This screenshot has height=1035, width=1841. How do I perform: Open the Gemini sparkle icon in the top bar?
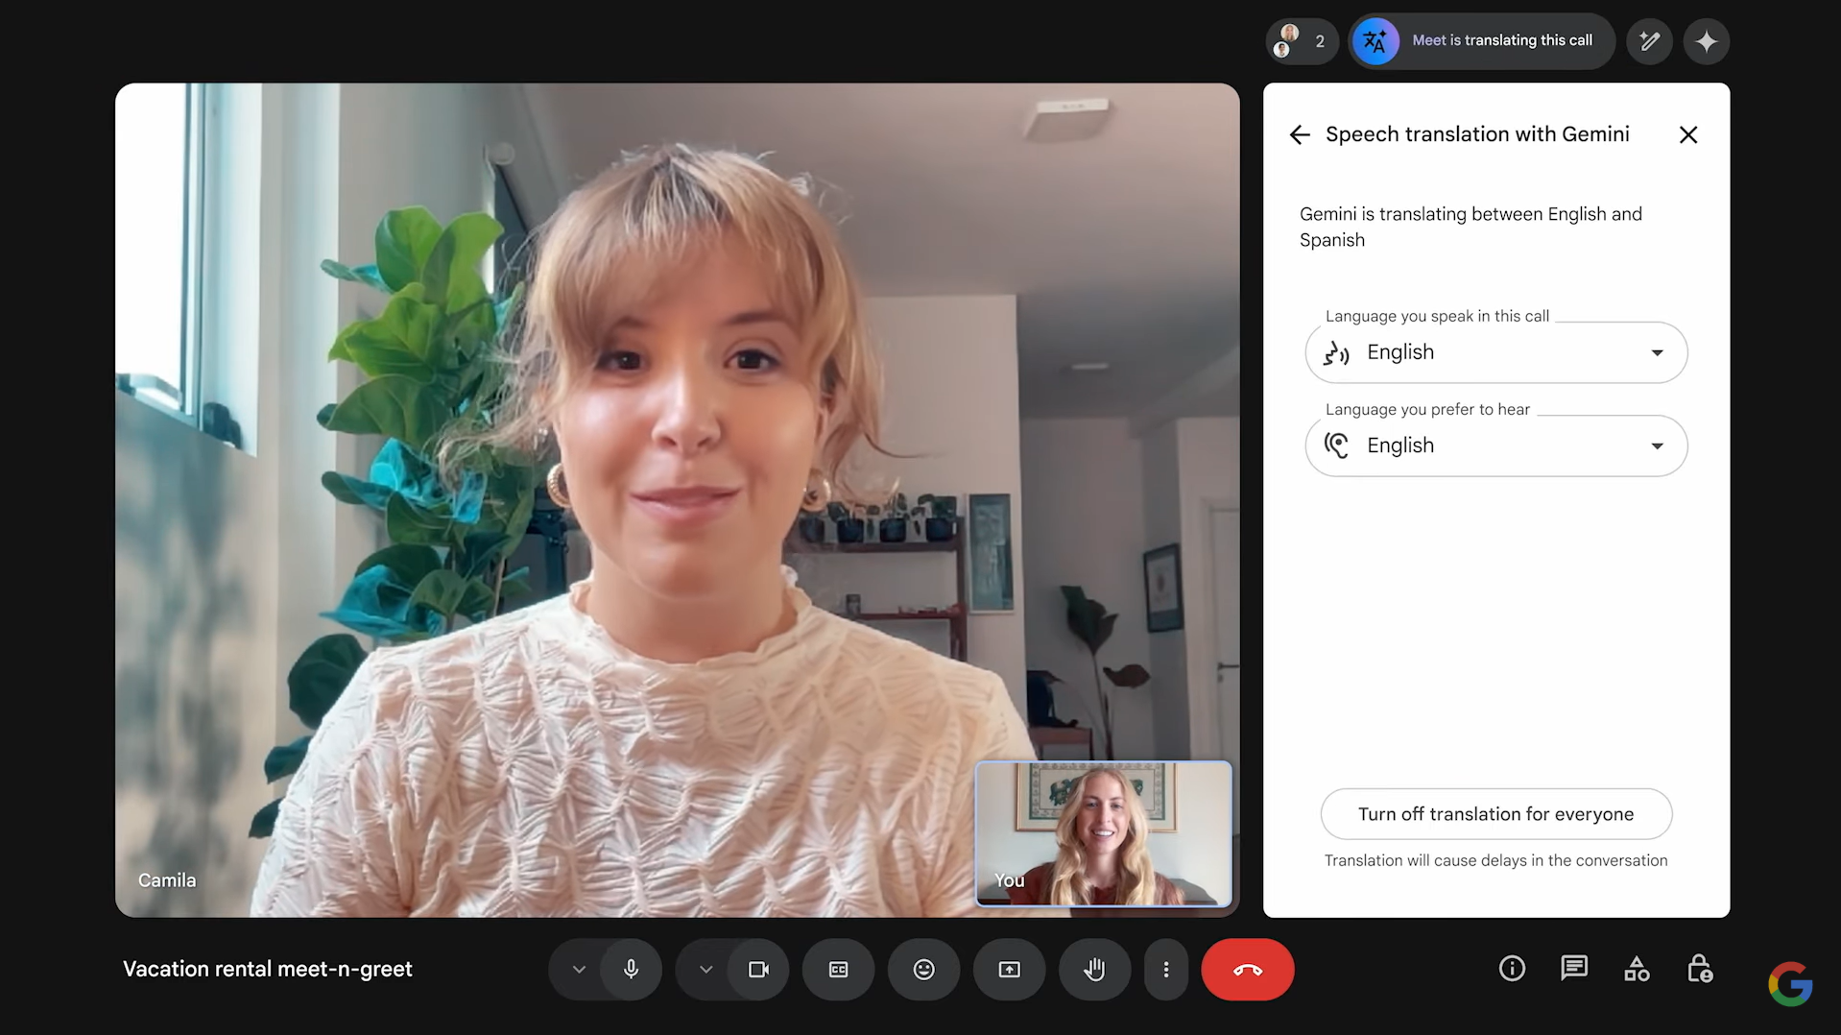tap(1706, 41)
